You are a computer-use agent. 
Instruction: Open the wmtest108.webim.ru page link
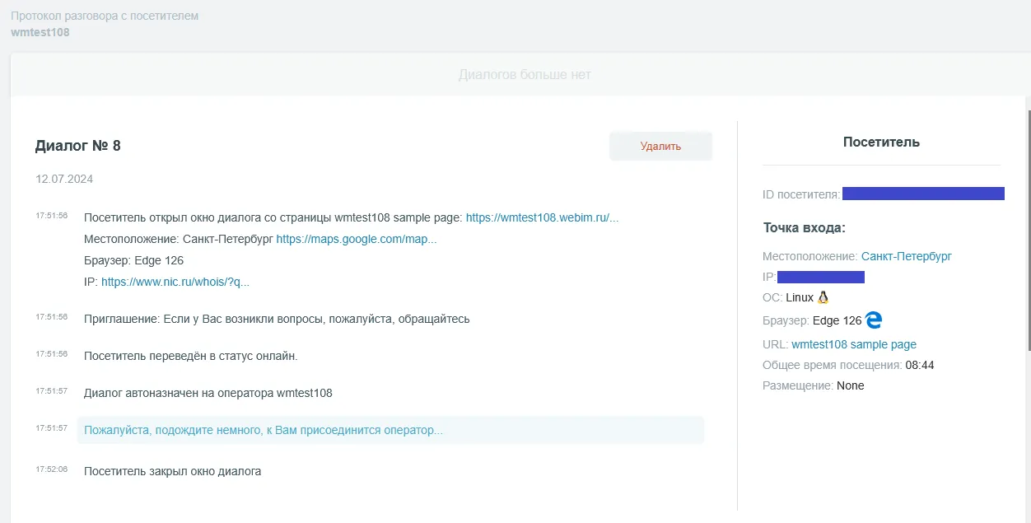coord(542,218)
